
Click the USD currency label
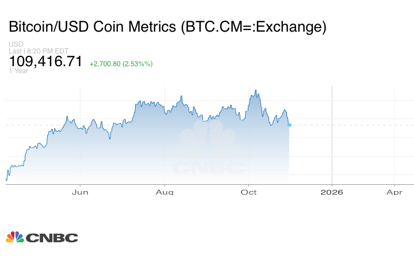pyautogui.click(x=16, y=44)
